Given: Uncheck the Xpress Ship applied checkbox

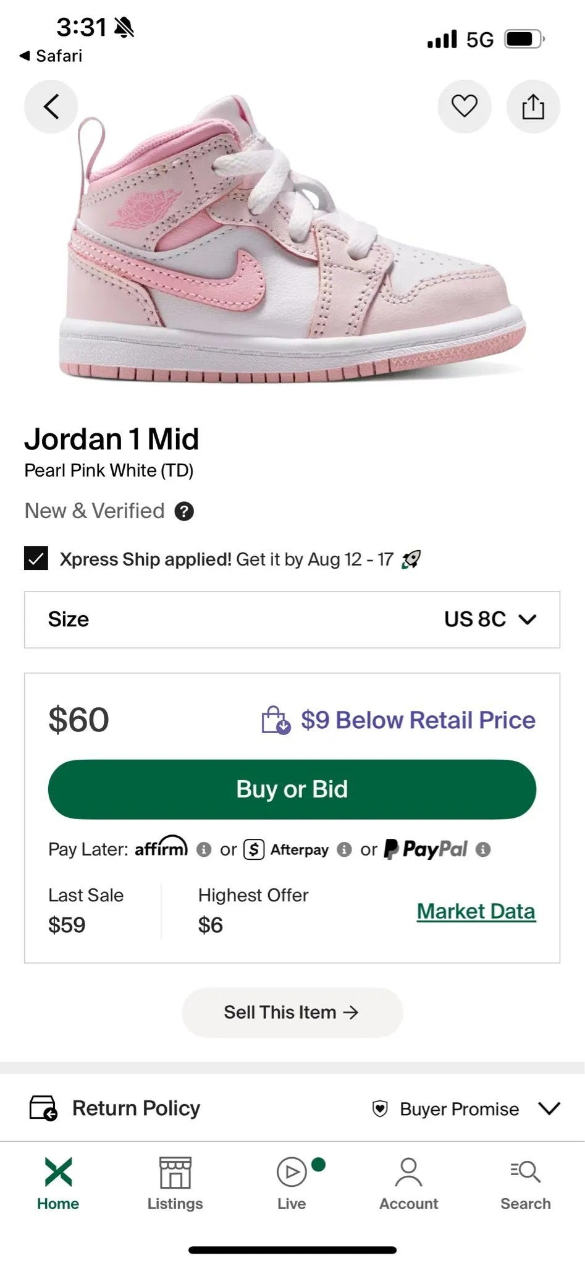Looking at the screenshot, I should click(36, 558).
